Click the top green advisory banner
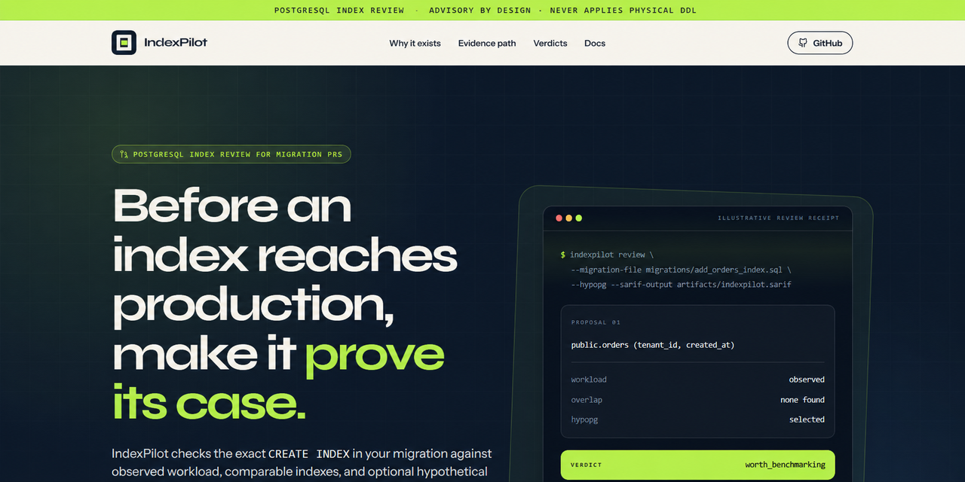 (x=482, y=10)
